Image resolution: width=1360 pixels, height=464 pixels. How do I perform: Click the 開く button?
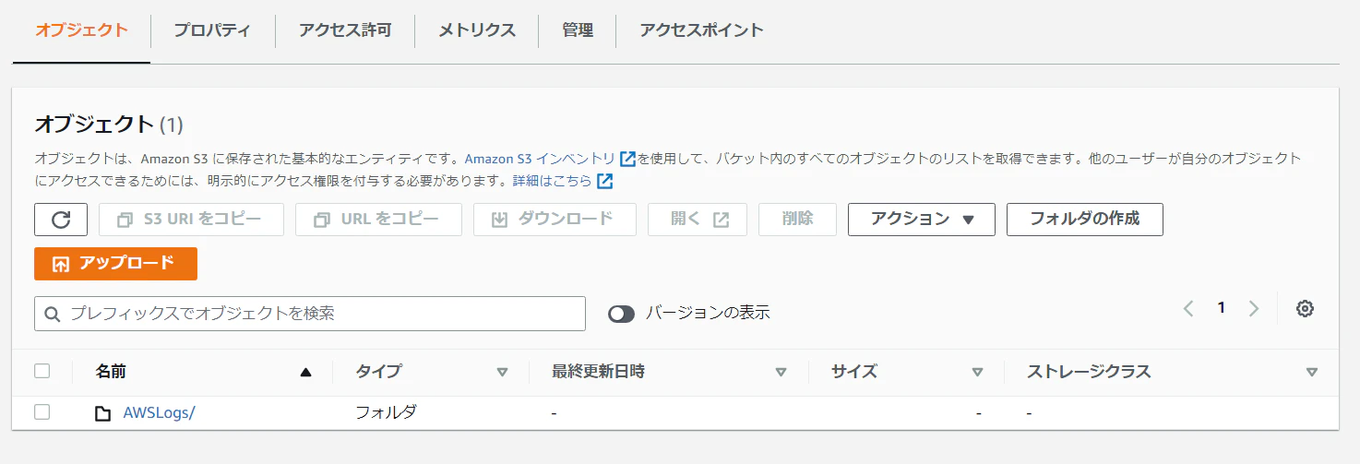[698, 220]
